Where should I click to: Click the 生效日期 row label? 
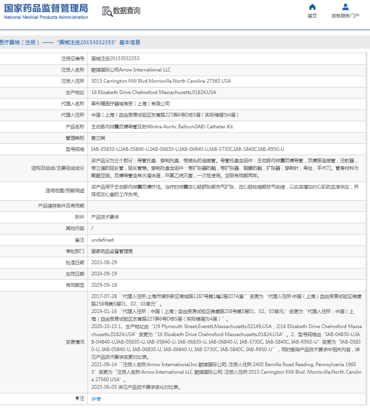(75, 274)
